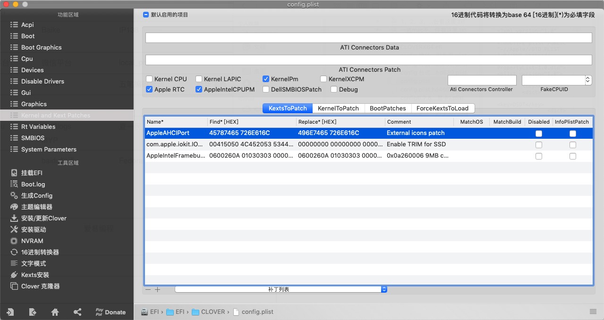Open the 补丁列表 patch list dropdown

click(x=281, y=289)
